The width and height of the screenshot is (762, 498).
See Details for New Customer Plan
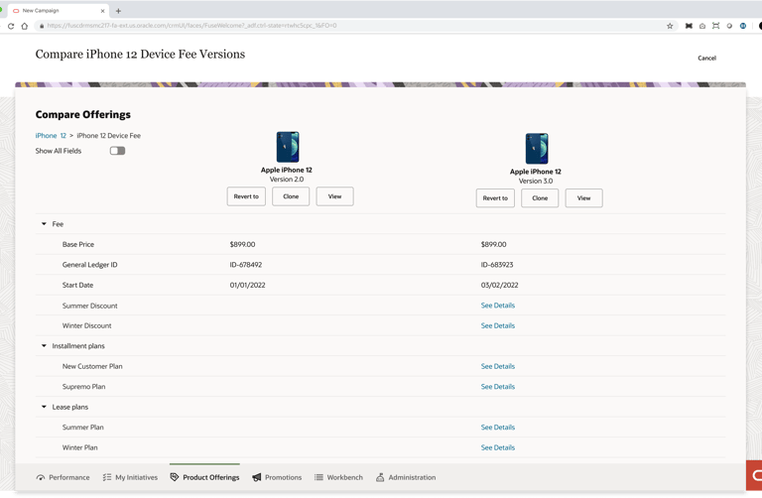(498, 366)
